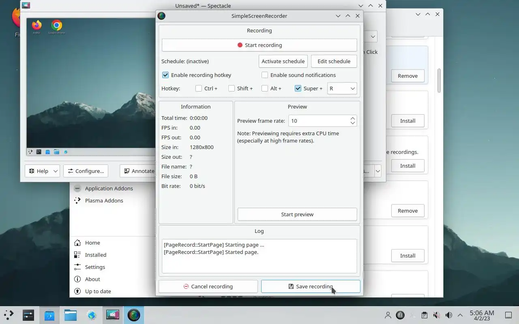Click the Spectacle title bar app icon

pyautogui.click(x=26, y=6)
